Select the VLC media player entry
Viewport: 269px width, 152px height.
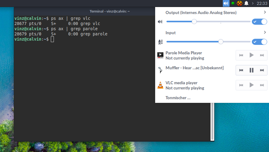[x=212, y=85]
